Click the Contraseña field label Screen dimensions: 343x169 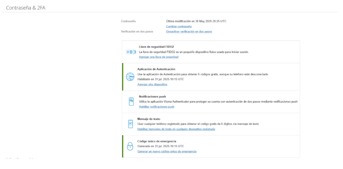pyautogui.click(x=128, y=22)
